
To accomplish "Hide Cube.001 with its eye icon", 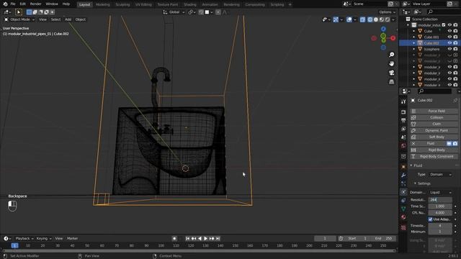I will (x=449, y=37).
